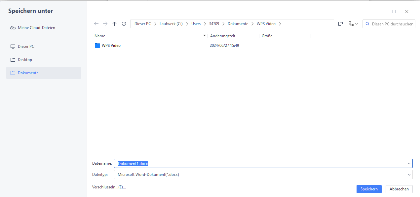Cancel saving with the Abbrechen button

[x=399, y=189]
